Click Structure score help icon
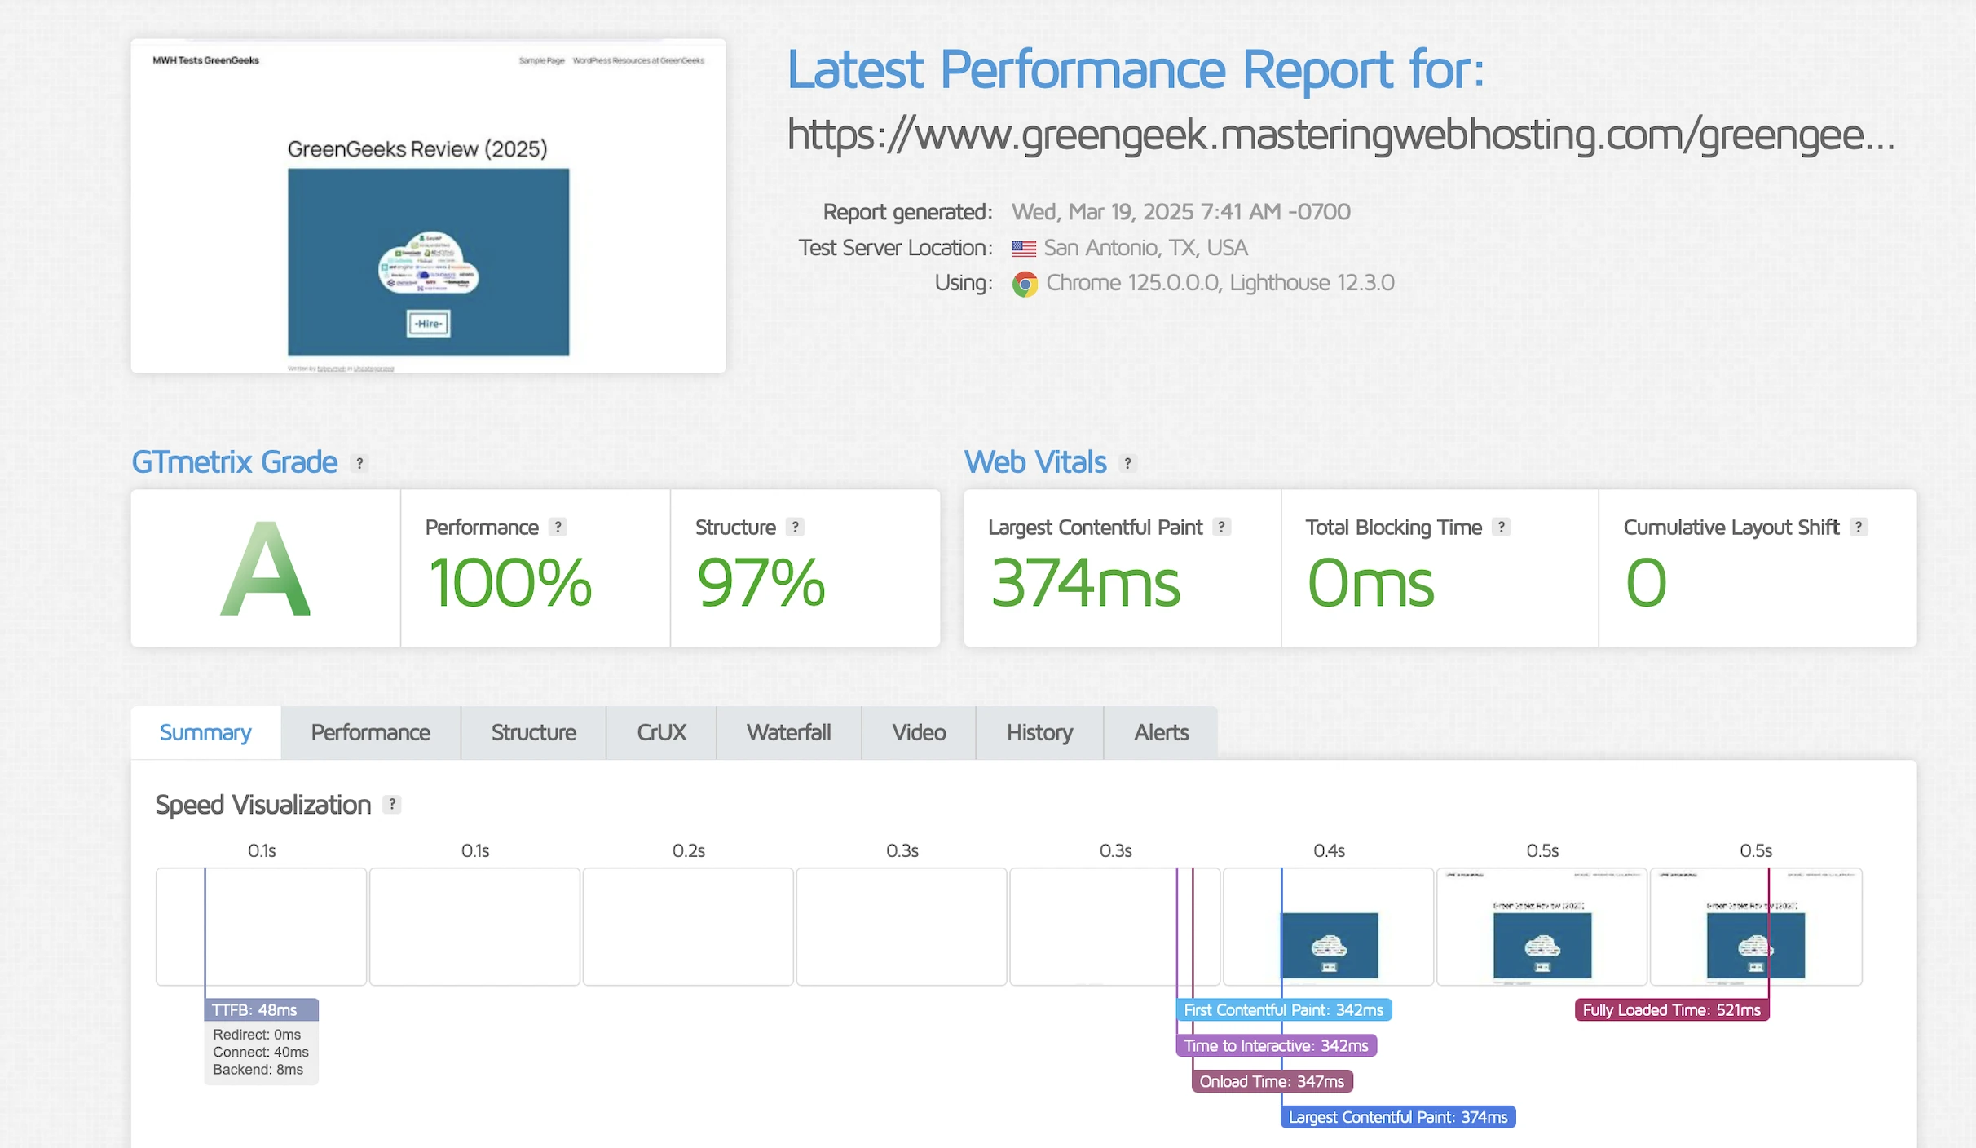The height and width of the screenshot is (1148, 1976). pyautogui.click(x=795, y=527)
